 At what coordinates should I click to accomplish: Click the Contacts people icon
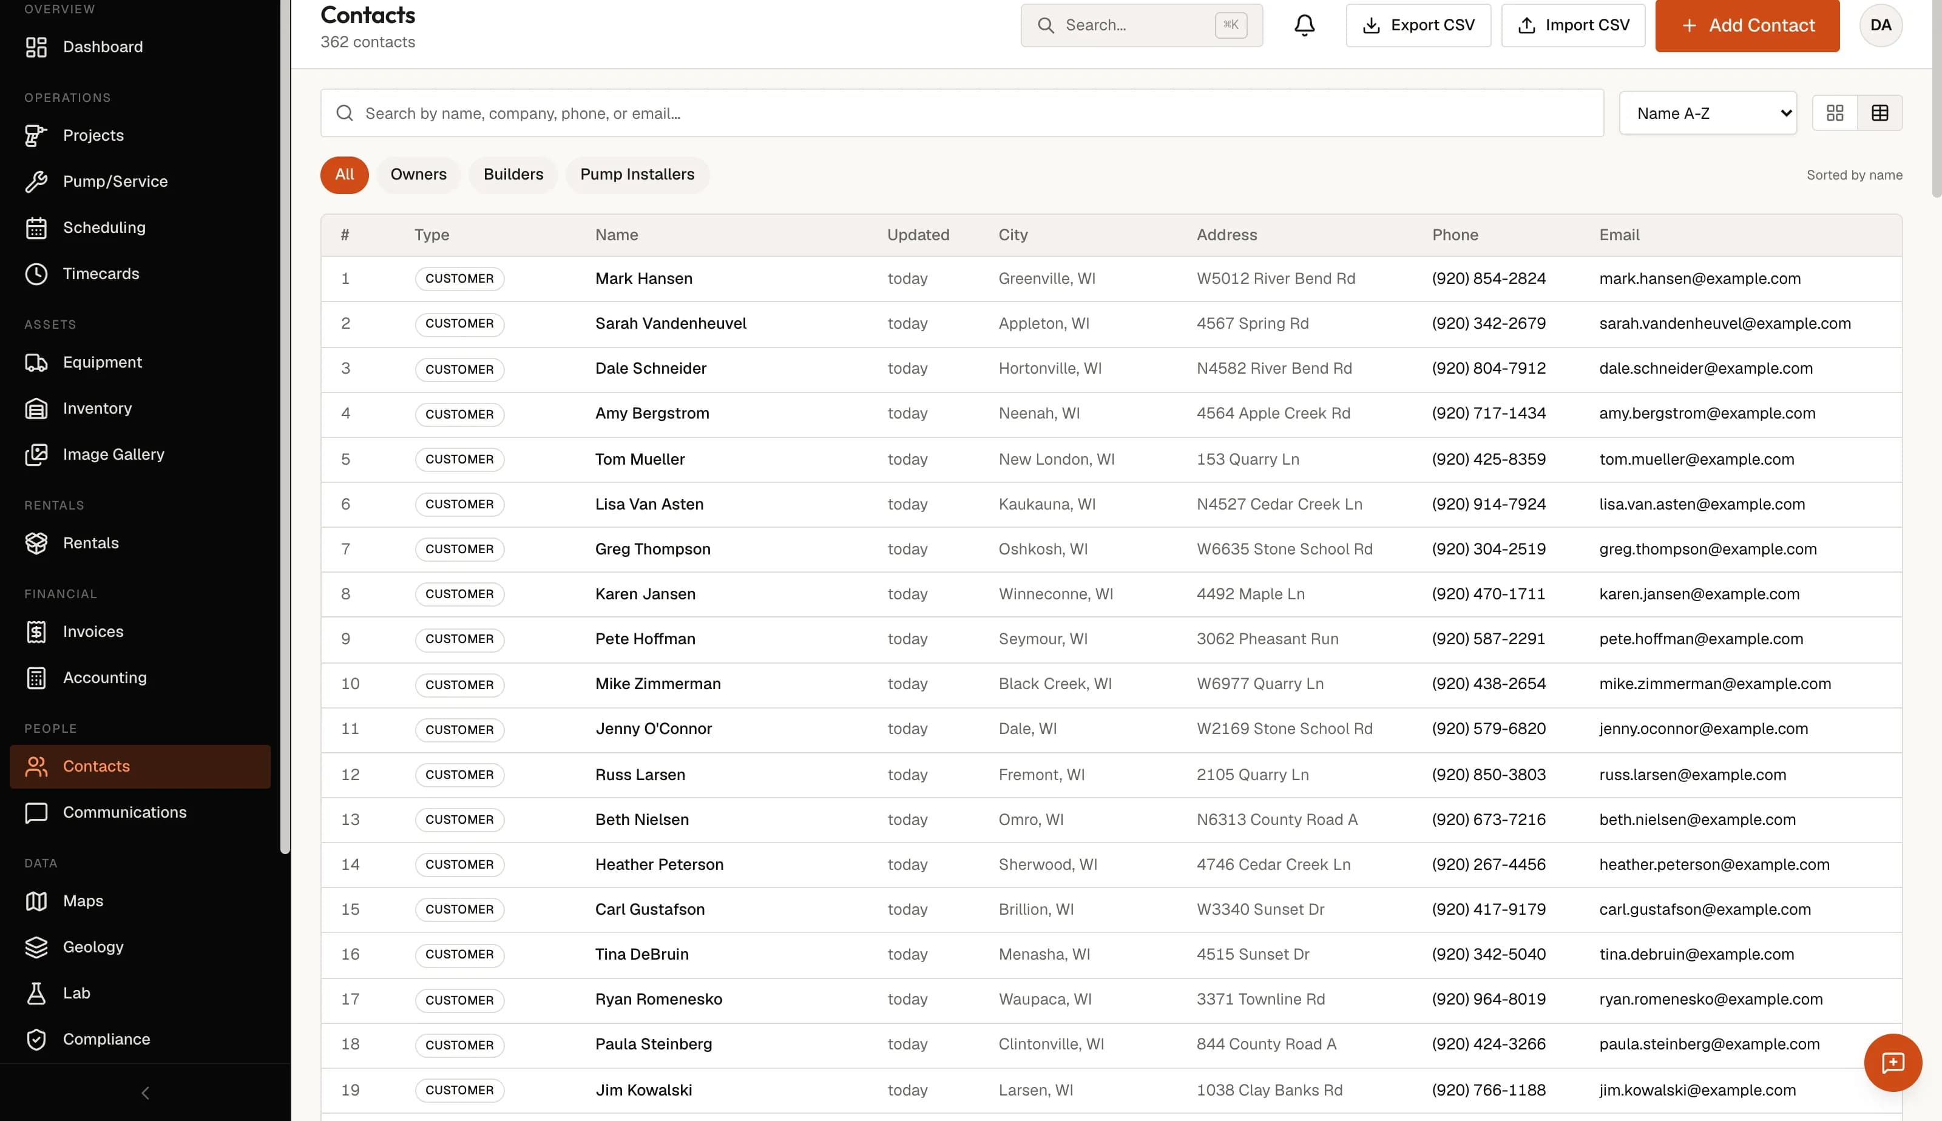pyautogui.click(x=36, y=767)
